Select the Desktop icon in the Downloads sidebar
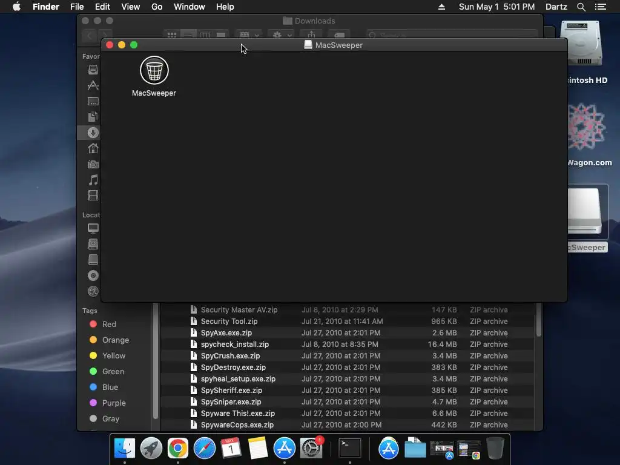 (x=93, y=101)
